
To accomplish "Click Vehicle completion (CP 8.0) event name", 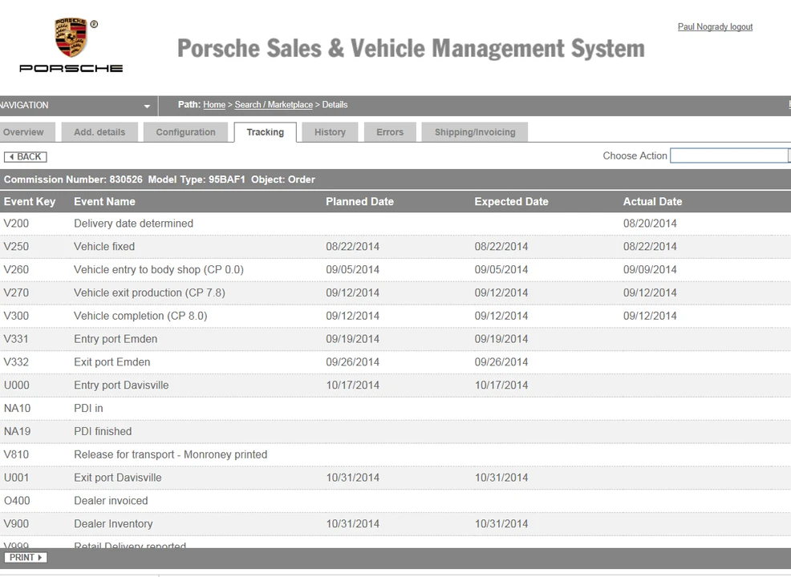I will [140, 316].
